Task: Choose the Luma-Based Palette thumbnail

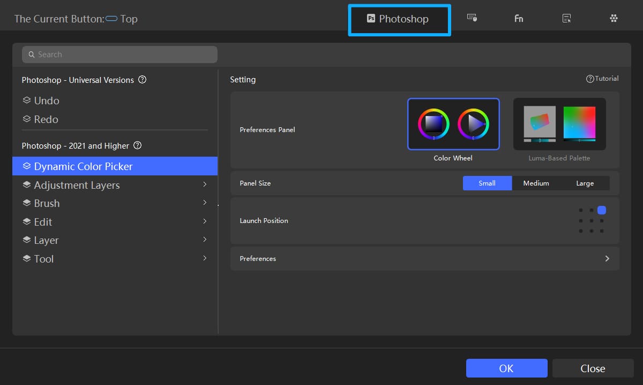Action: [559, 124]
